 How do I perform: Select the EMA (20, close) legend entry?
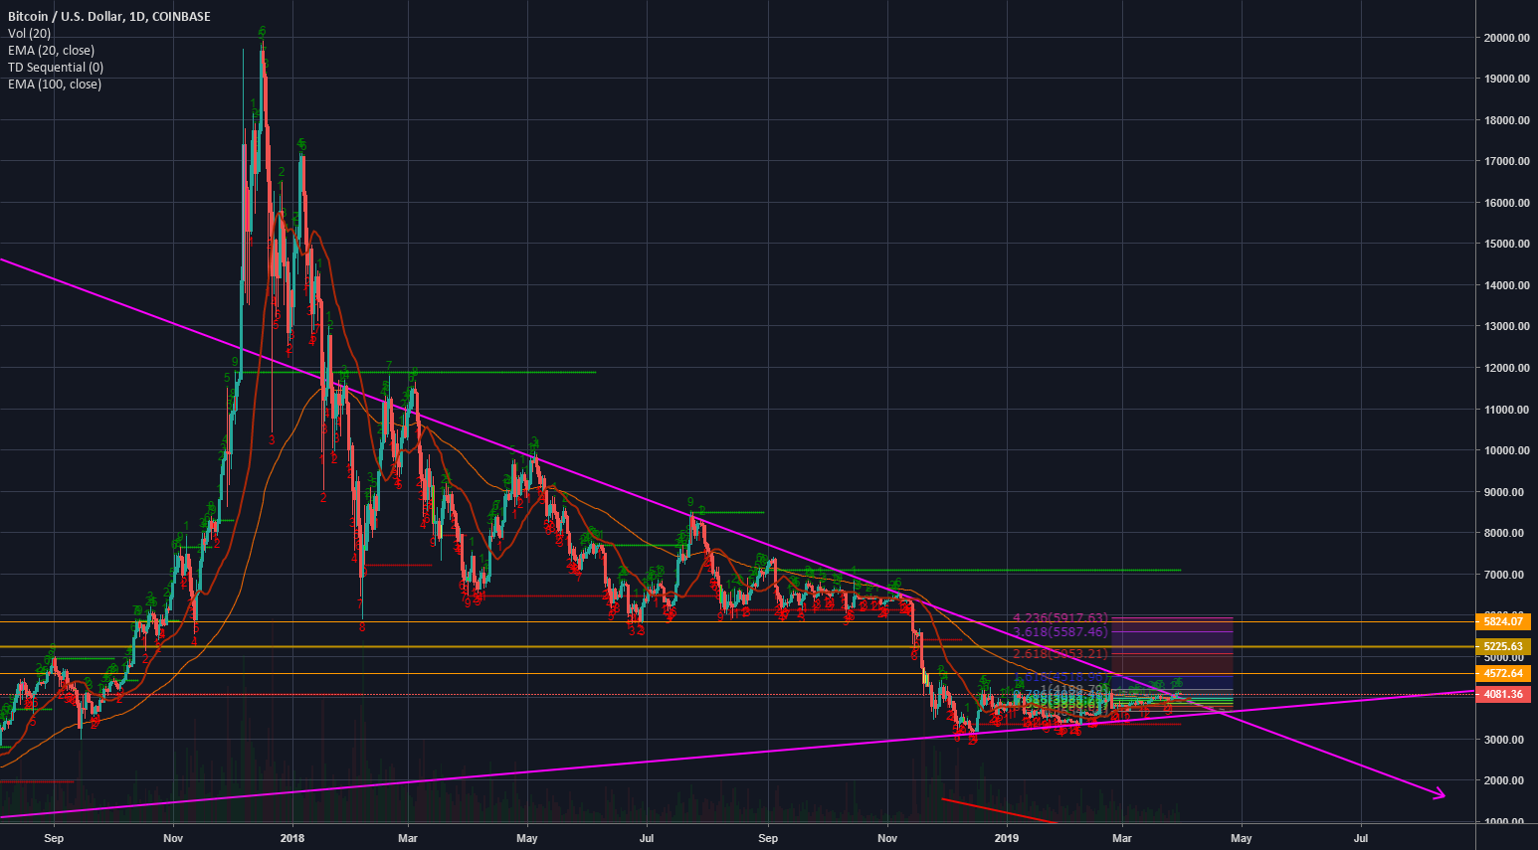tap(50, 50)
